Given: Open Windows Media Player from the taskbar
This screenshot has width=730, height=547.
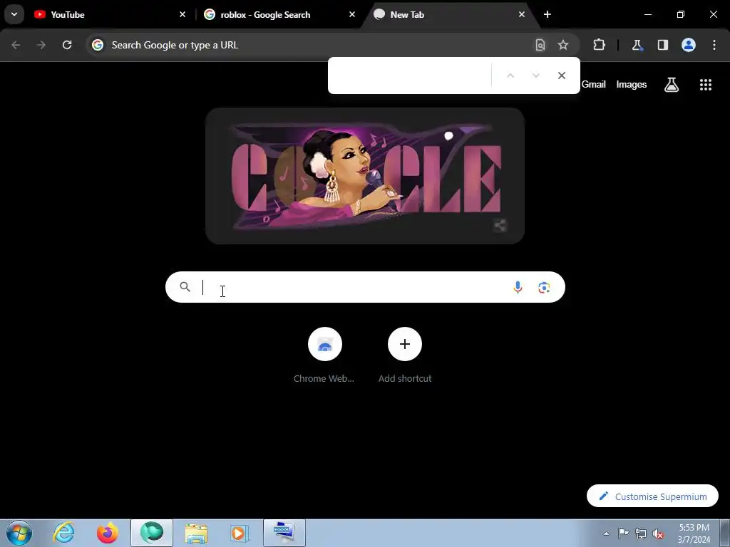Looking at the screenshot, I should tap(240, 533).
